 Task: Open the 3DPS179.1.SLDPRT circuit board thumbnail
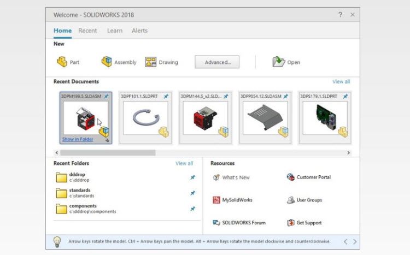325,118
